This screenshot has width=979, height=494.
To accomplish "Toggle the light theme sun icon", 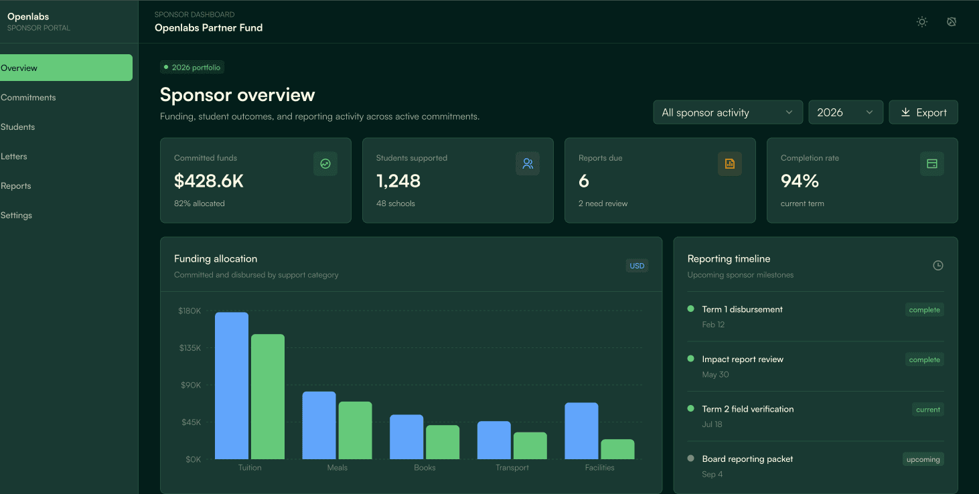I will click(922, 22).
